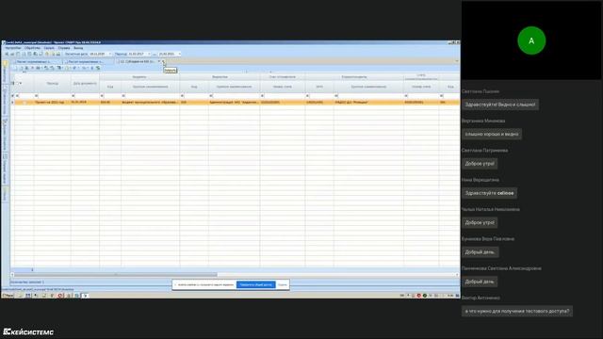Expand the Период start date dropdown

pos(149,54)
